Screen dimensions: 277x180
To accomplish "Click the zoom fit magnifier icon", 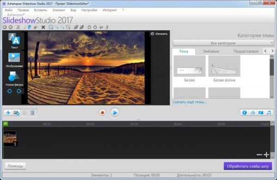I will pos(68,27).
